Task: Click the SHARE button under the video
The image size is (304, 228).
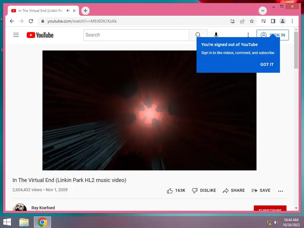Action: pos(234,190)
